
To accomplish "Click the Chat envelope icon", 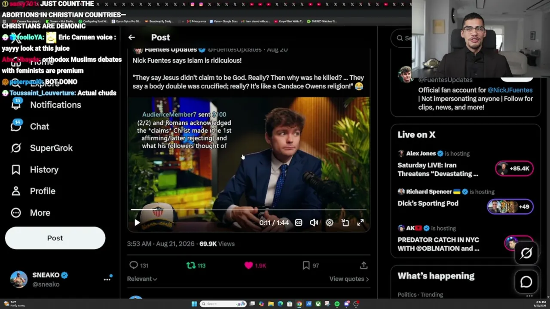I will coord(16,126).
